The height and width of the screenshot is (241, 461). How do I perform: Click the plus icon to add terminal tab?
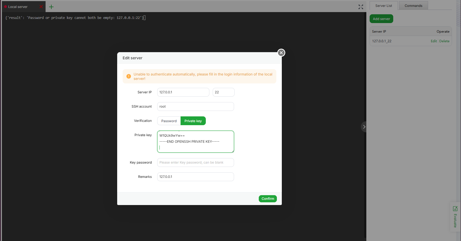(51, 7)
